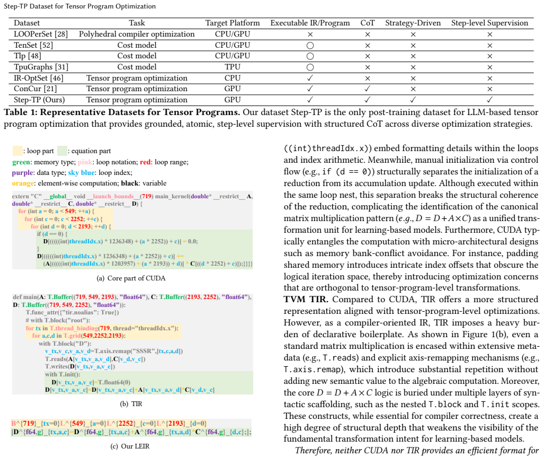This screenshot has height=457, width=543.
Task: Click the CoT checkmark in the ConCur row
Action: [x=368, y=89]
